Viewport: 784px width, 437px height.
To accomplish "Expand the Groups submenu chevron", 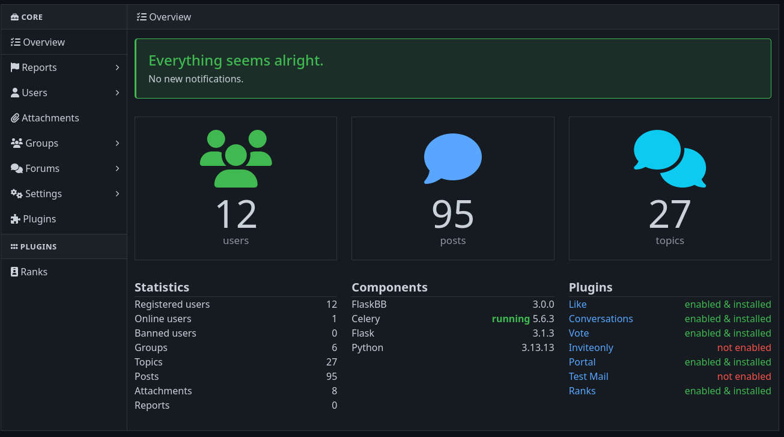I will [117, 143].
